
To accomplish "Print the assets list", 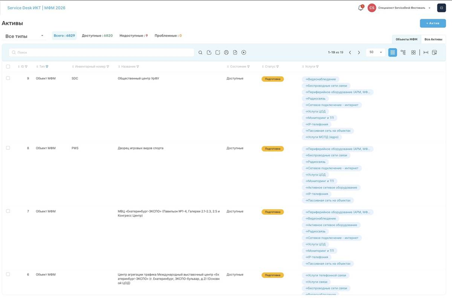I will (x=226, y=53).
